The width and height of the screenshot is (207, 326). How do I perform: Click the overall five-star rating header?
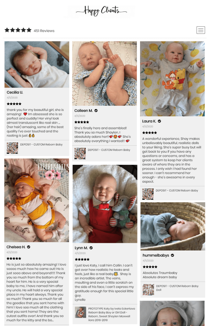pos(18,30)
